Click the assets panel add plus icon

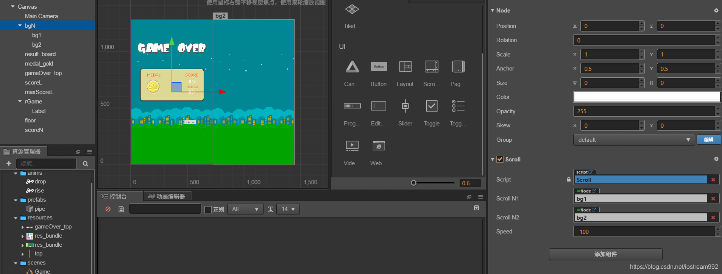click(9, 163)
